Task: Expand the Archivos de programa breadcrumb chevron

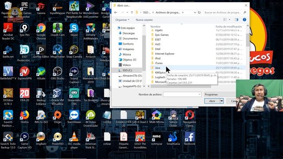Action: [x=183, y=12]
